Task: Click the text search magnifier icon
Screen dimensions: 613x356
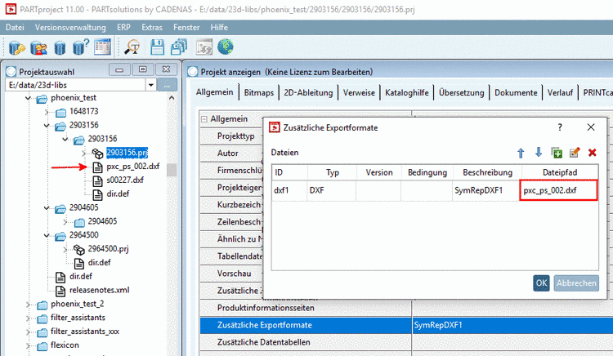Action: 132,47
